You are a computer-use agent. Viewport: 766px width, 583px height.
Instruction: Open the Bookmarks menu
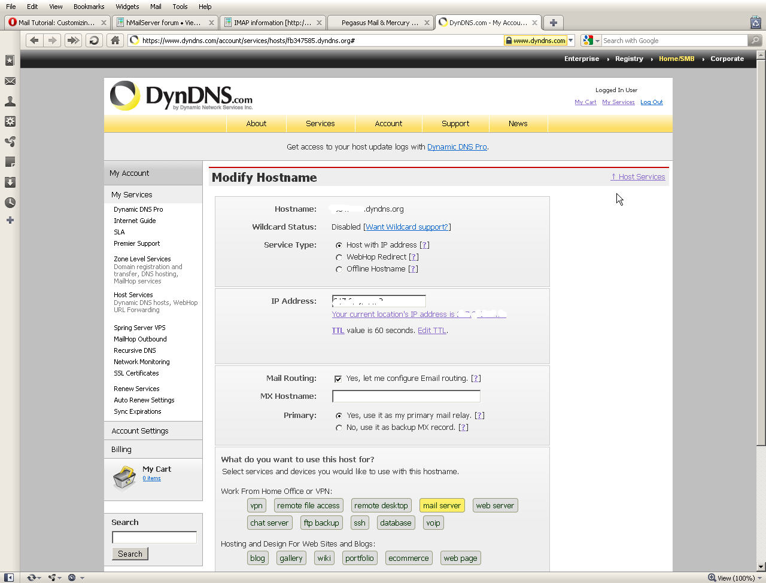point(89,7)
